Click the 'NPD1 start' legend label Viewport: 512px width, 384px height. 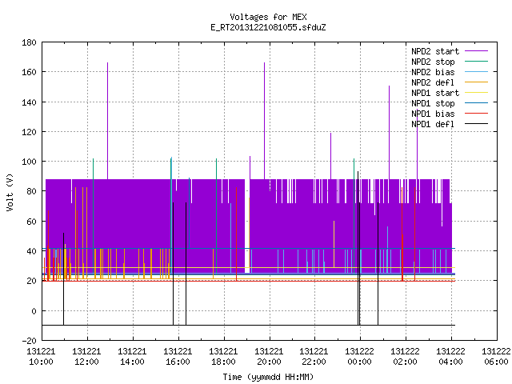click(x=435, y=93)
